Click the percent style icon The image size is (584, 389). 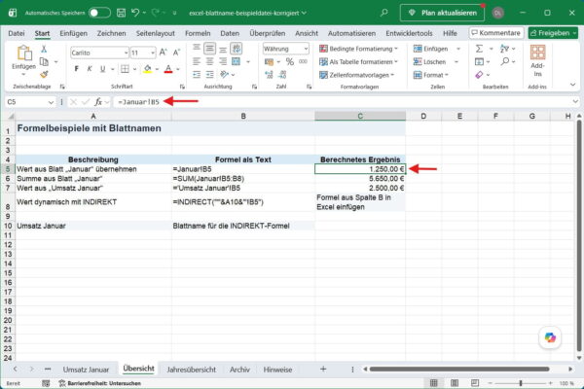click(x=290, y=62)
